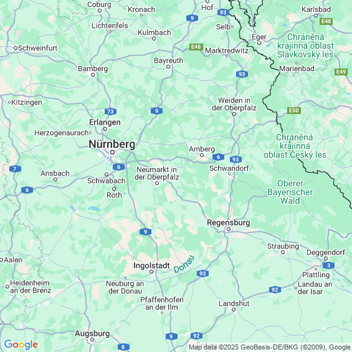Screen dimensions: 352x352
Task: Click the A3 highway shield near Deggendorf
Action: [x=328, y=265]
